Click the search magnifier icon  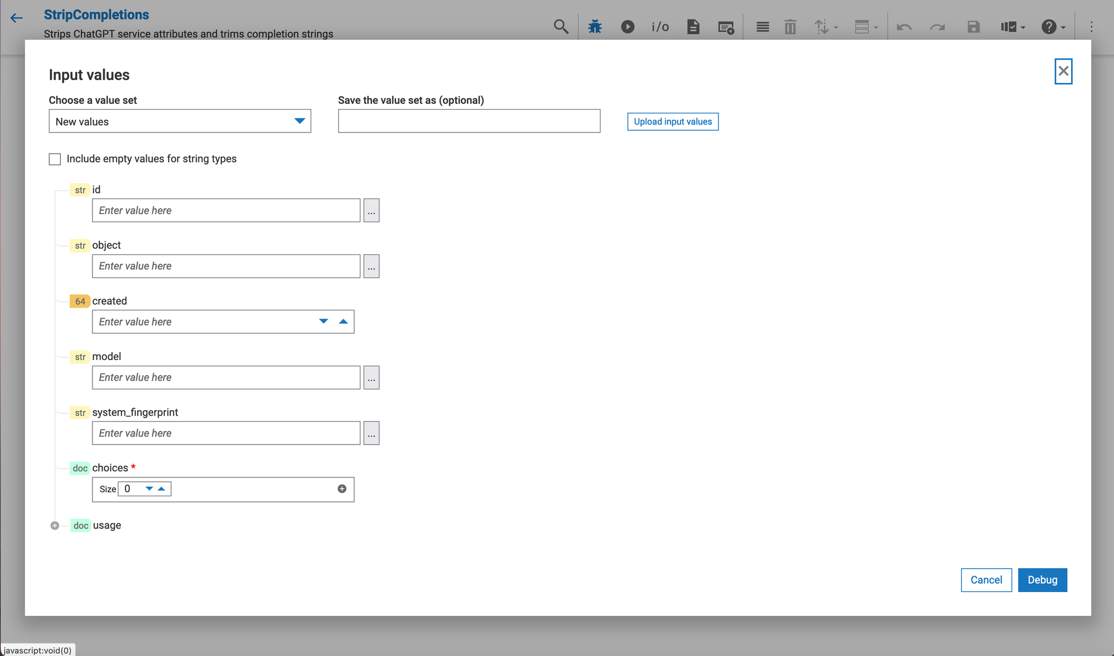[x=561, y=27]
